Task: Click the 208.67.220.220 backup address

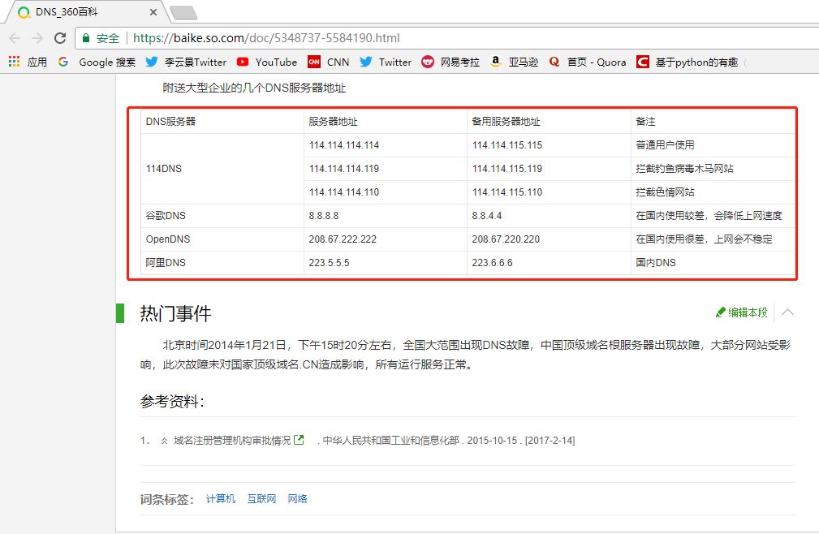Action: [549, 239]
